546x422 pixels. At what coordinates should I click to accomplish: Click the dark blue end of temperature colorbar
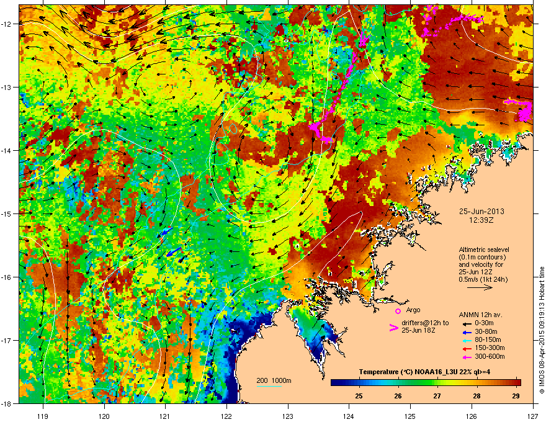pos(335,383)
